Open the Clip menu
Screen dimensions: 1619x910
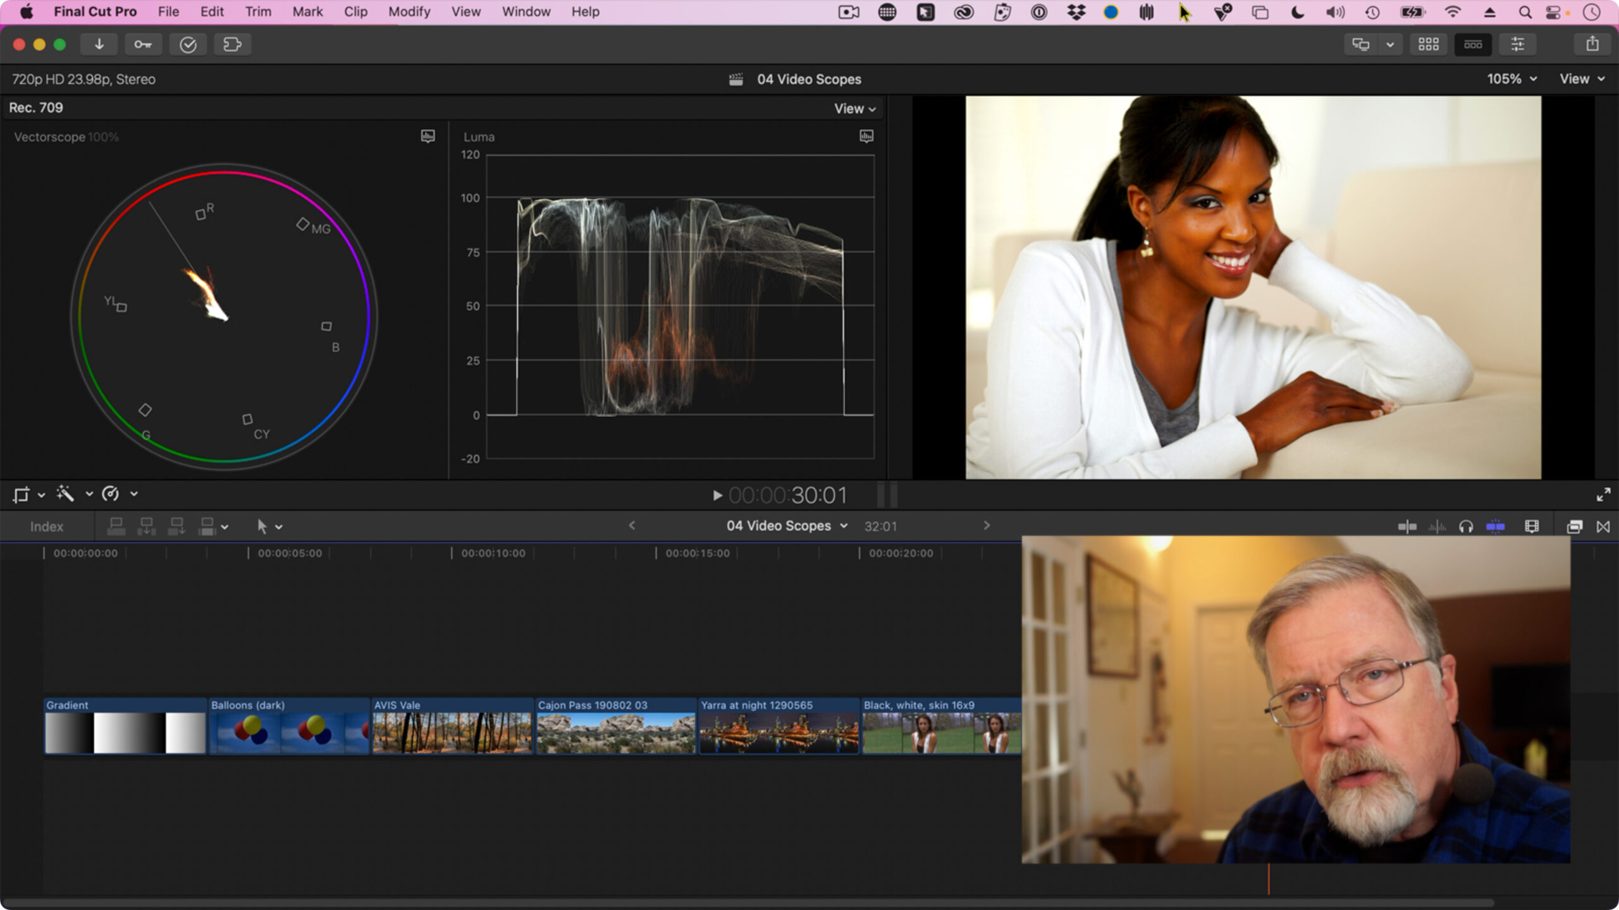[x=355, y=11]
